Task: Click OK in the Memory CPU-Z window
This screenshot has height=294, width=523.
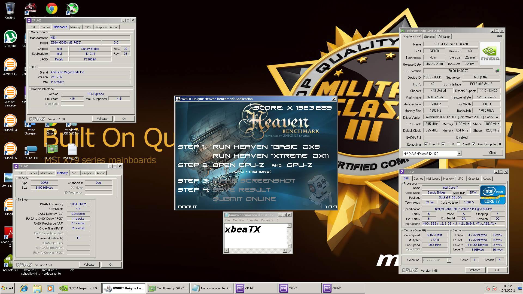Action: click(x=111, y=265)
